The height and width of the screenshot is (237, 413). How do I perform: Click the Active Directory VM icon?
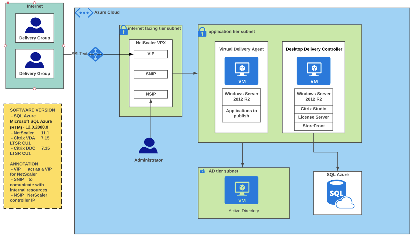241,190
